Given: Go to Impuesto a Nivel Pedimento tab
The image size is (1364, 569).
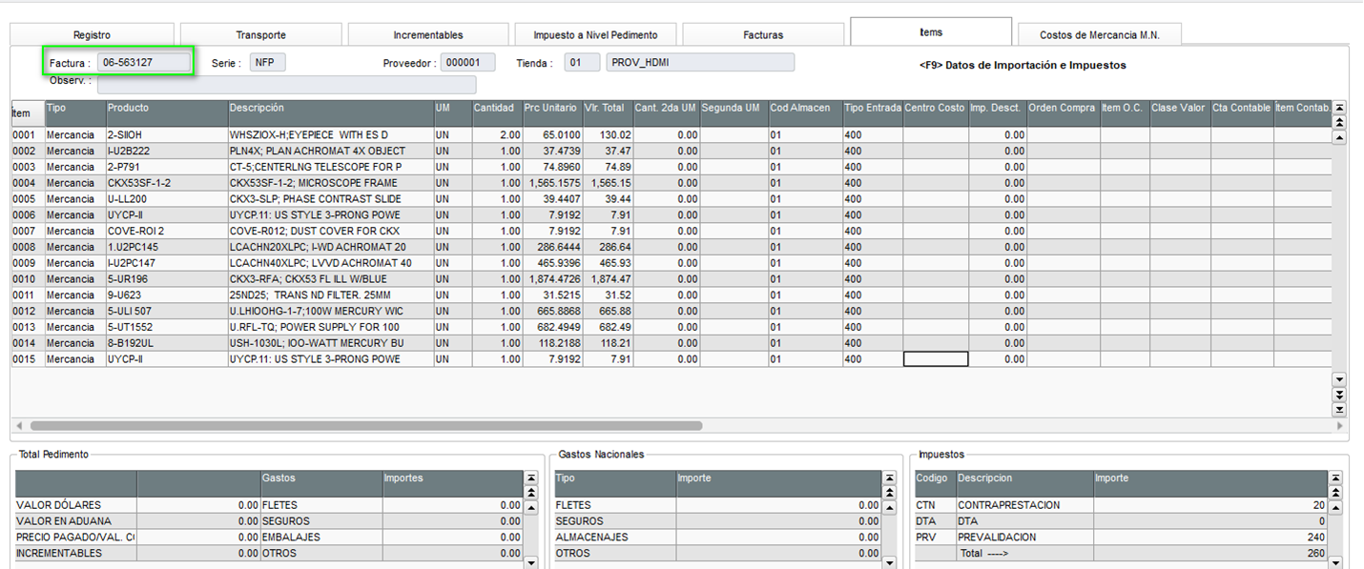Looking at the screenshot, I should [595, 34].
